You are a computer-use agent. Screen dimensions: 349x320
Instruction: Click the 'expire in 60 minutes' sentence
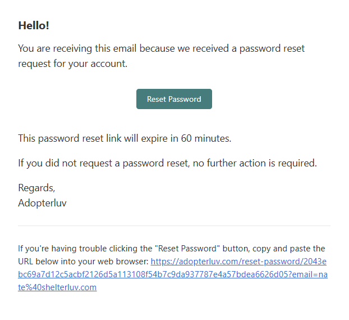click(125, 138)
